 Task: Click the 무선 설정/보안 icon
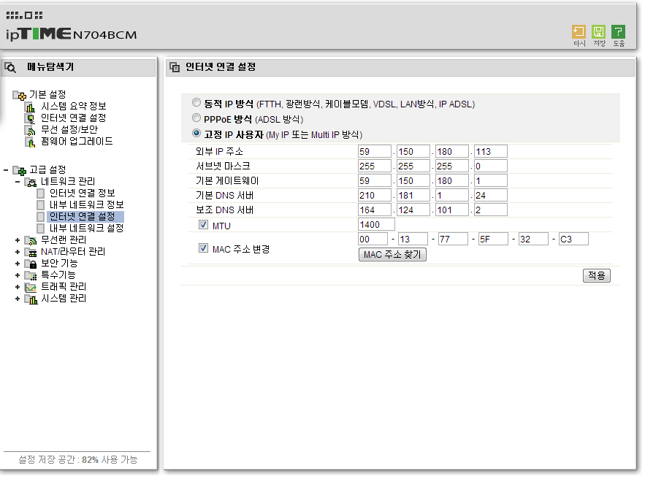tap(31, 130)
